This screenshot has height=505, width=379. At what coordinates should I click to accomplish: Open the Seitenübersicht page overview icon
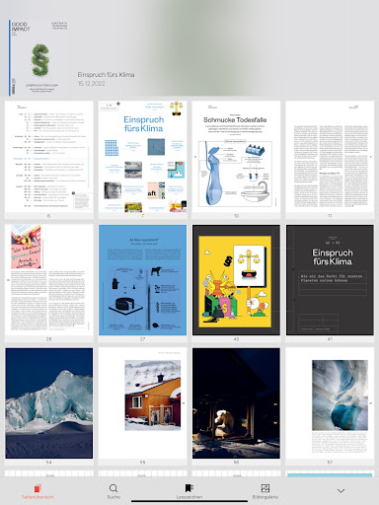coord(38,488)
